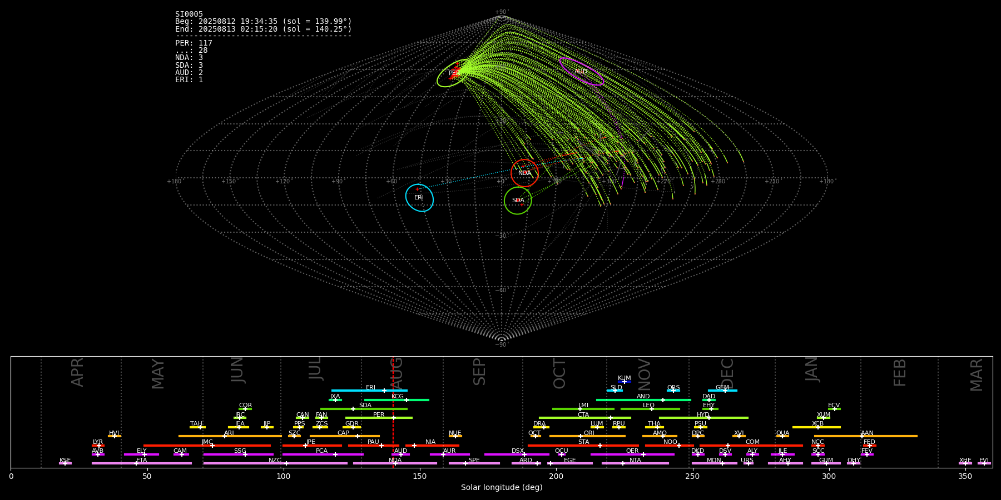1001x500 pixels.
Task: Select the green SDA radiant circle on map
Action: click(x=518, y=200)
